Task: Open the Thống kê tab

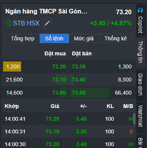Action: tap(115, 38)
